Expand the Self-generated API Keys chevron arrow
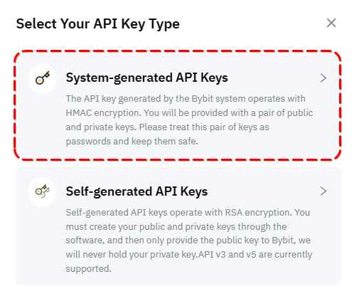Screen dimensions: 359x296 tap(323, 191)
